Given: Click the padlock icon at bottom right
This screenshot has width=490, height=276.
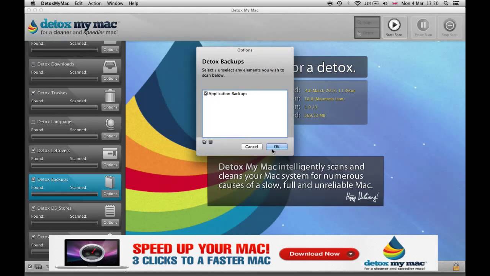Looking at the screenshot, I should pos(456,266).
